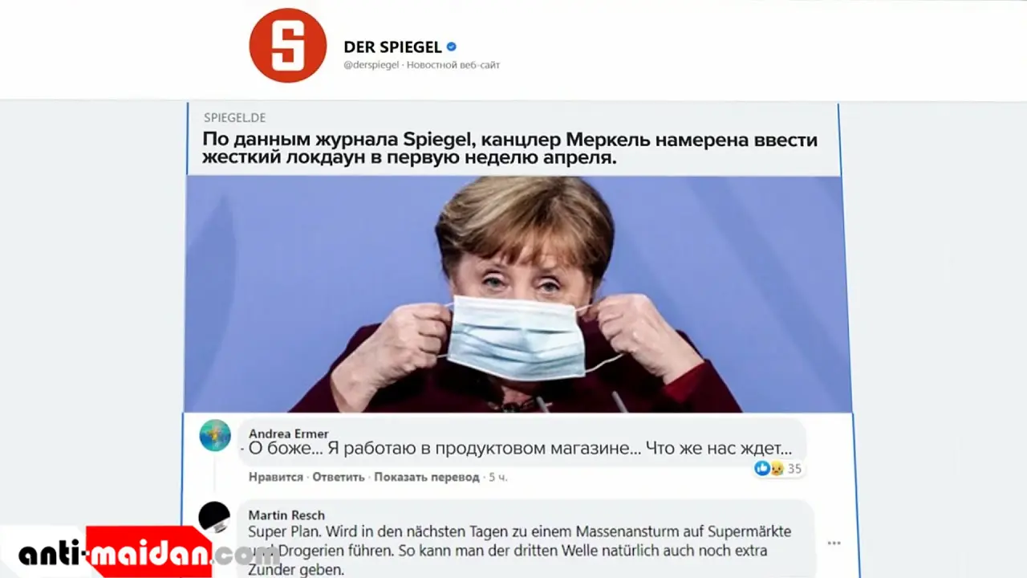1027x578 pixels.
Task: Click Martin Resch's comment text about Super Plan
Action: pyautogui.click(x=520, y=552)
